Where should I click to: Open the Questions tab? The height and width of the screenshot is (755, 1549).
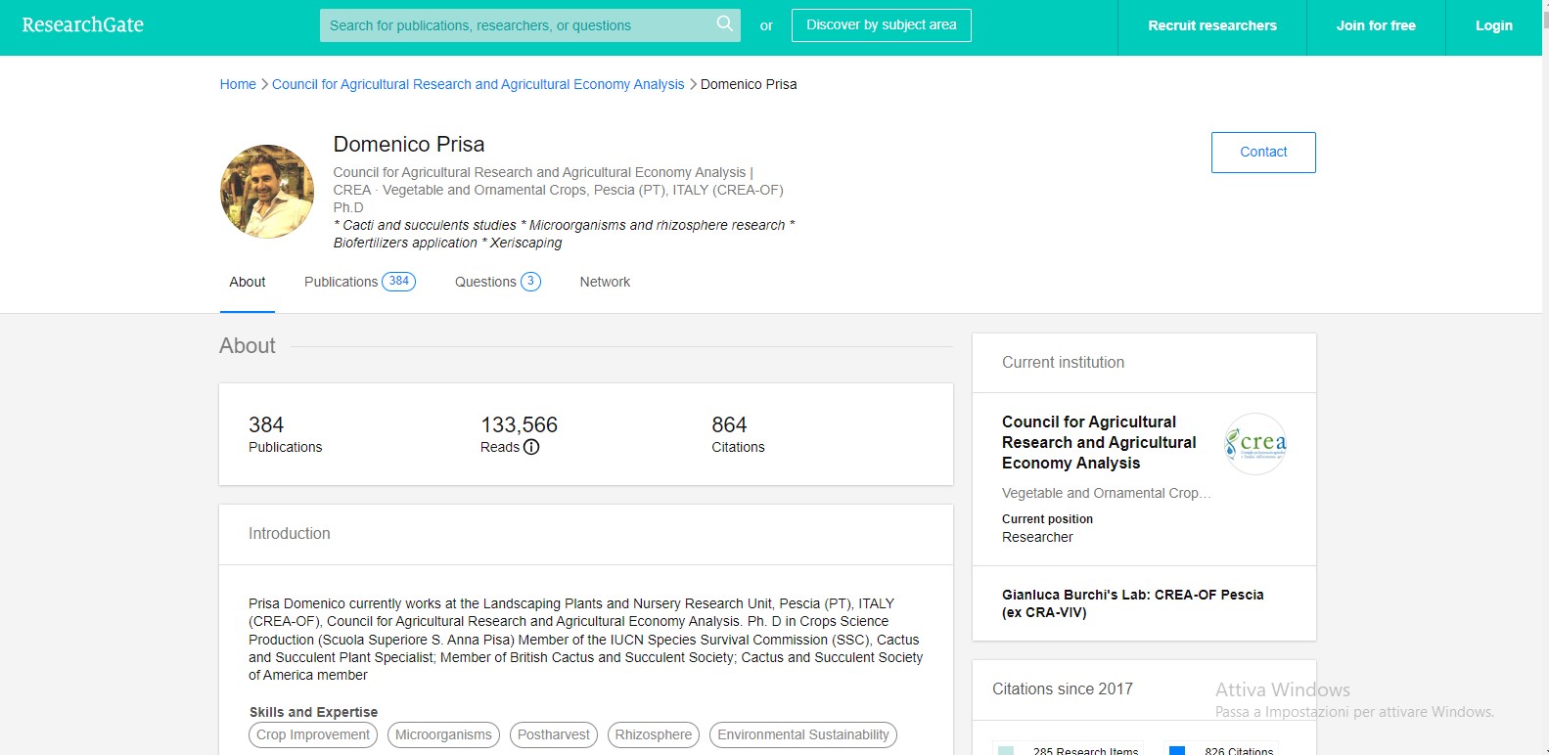tap(496, 282)
